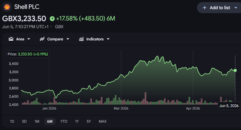Viewport: 241px width, 130px height.
Task: Switch to the 1M time range
Action: [x=37, y=121]
